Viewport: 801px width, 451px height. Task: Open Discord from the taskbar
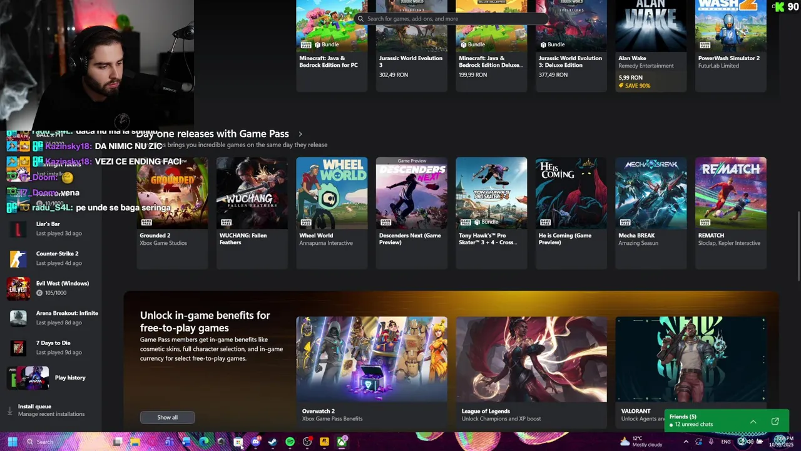point(255,442)
